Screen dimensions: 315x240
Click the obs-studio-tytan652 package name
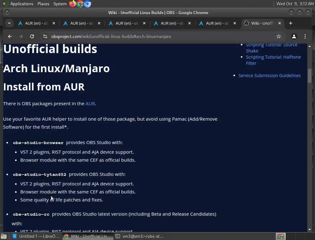coord(40,175)
